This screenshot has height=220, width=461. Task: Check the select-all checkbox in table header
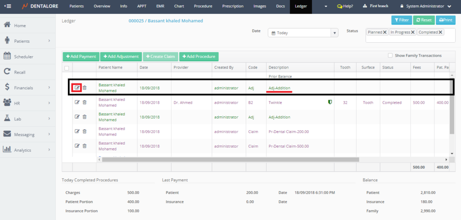tap(67, 68)
